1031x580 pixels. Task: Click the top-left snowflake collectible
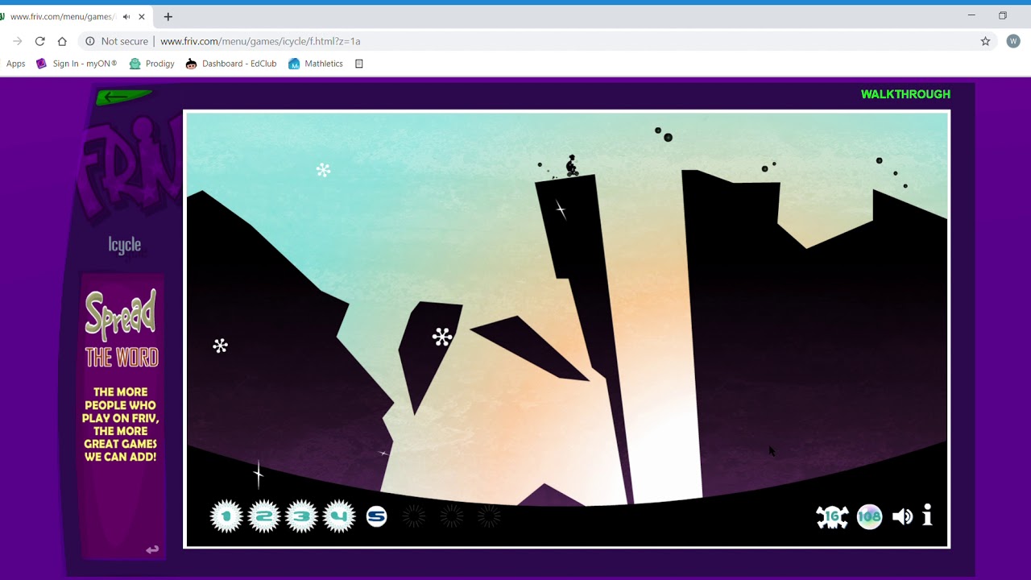click(x=323, y=170)
